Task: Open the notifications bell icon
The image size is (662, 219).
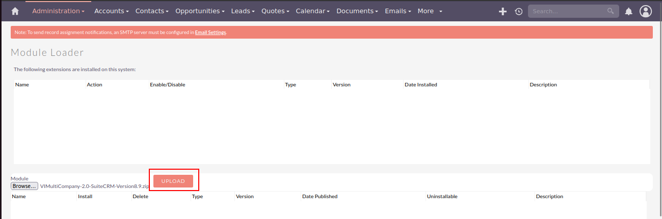Action: pyautogui.click(x=629, y=11)
